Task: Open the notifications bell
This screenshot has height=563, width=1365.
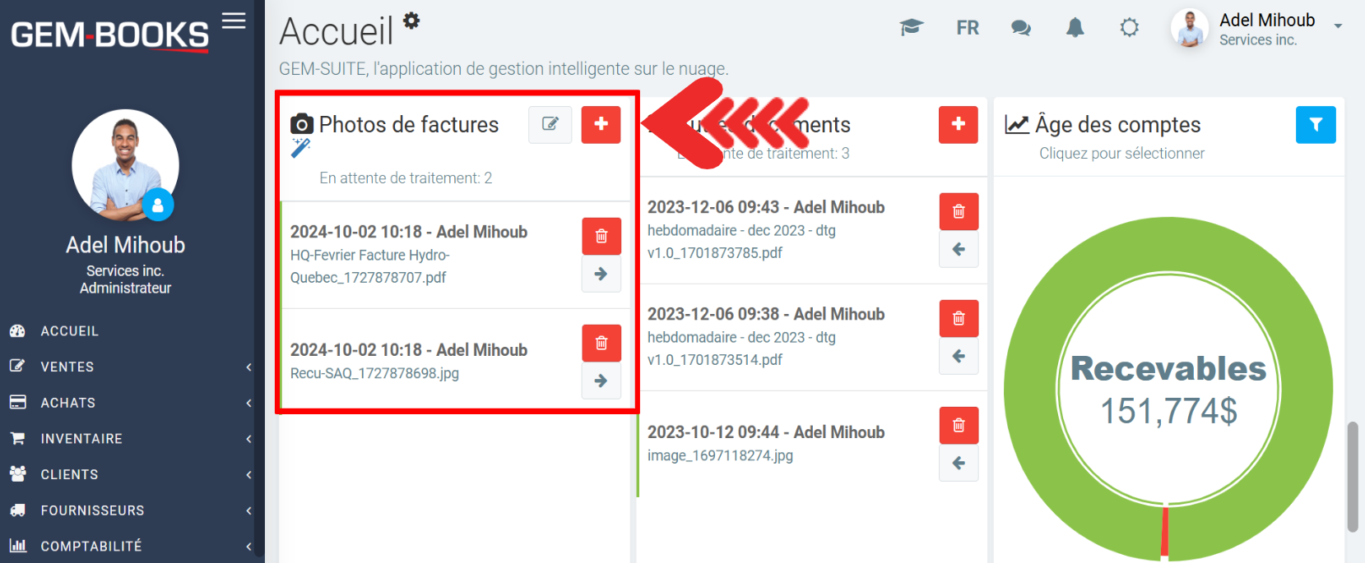Action: tap(1075, 28)
